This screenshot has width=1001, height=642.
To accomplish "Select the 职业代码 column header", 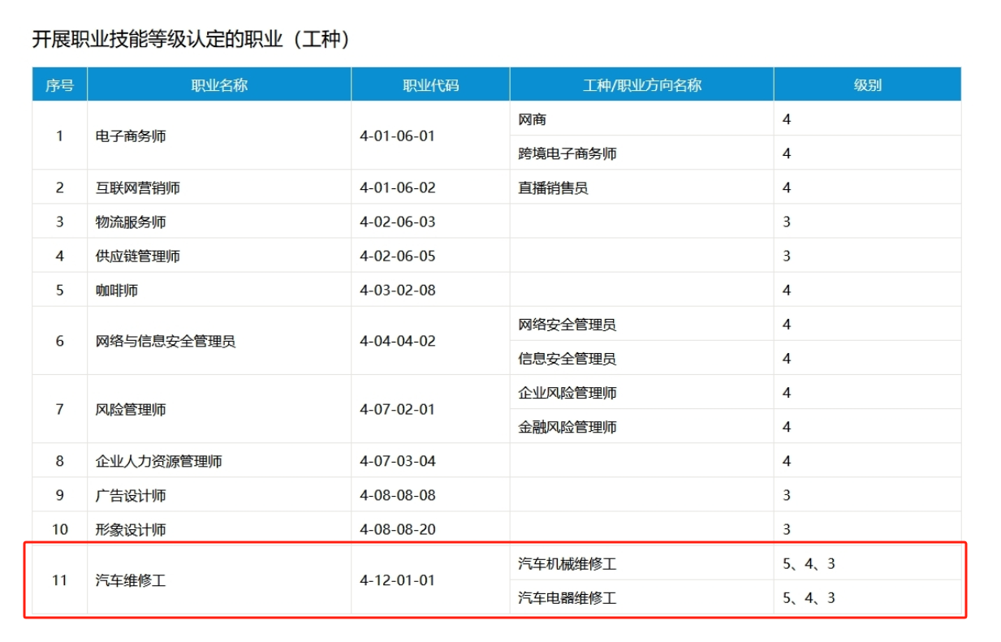I will click(x=430, y=85).
